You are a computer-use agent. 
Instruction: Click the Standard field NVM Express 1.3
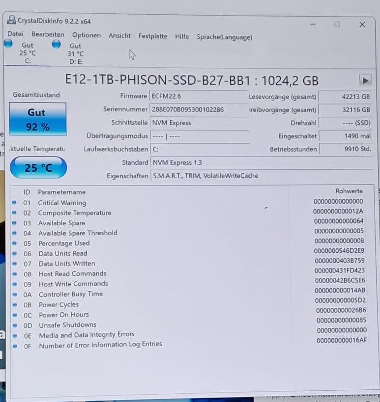coord(262,163)
